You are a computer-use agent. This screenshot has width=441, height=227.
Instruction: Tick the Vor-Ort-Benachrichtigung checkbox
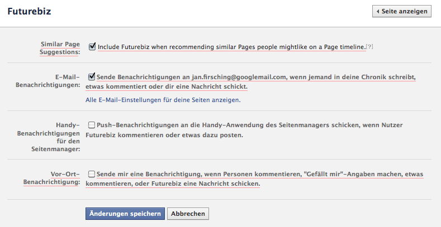(92, 173)
